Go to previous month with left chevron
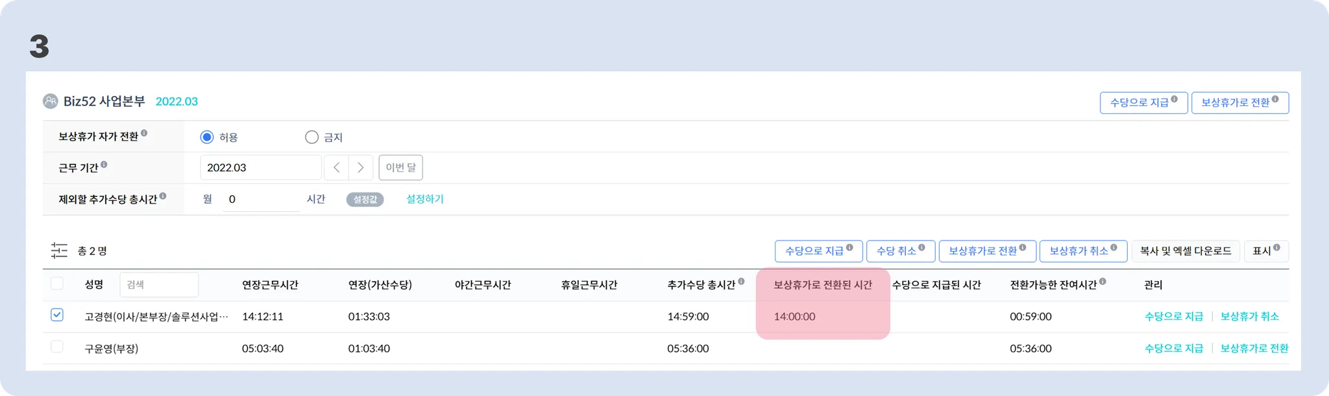This screenshot has width=1329, height=396. [336, 167]
